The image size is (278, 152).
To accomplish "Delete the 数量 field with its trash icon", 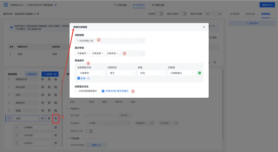I will point(49,110).
